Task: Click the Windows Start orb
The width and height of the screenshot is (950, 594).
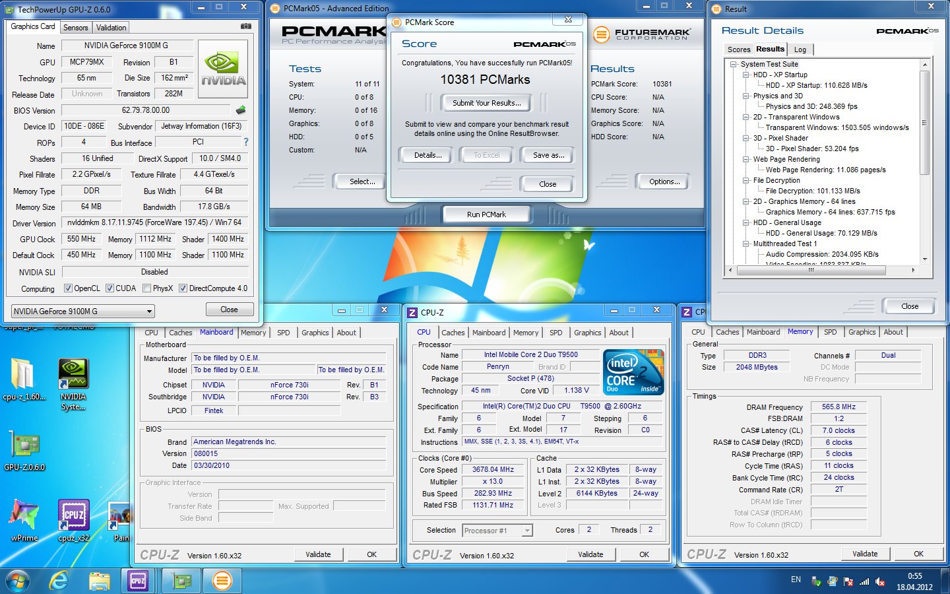Action: tap(18, 581)
